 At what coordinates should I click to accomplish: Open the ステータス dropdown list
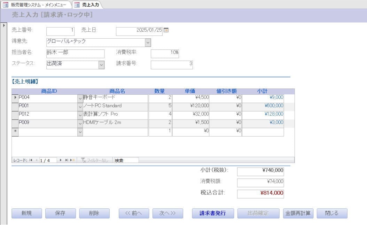click(x=101, y=65)
